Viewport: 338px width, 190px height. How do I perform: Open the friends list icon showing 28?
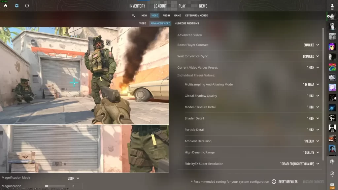(332, 7)
